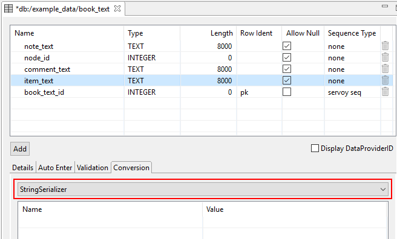Select the node_id column name
The width and height of the screenshot is (397, 239).
37,58
